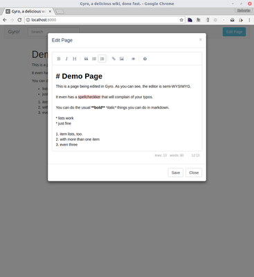Bookmark this page with star icon
This screenshot has height=277, width=254.
point(181,20)
